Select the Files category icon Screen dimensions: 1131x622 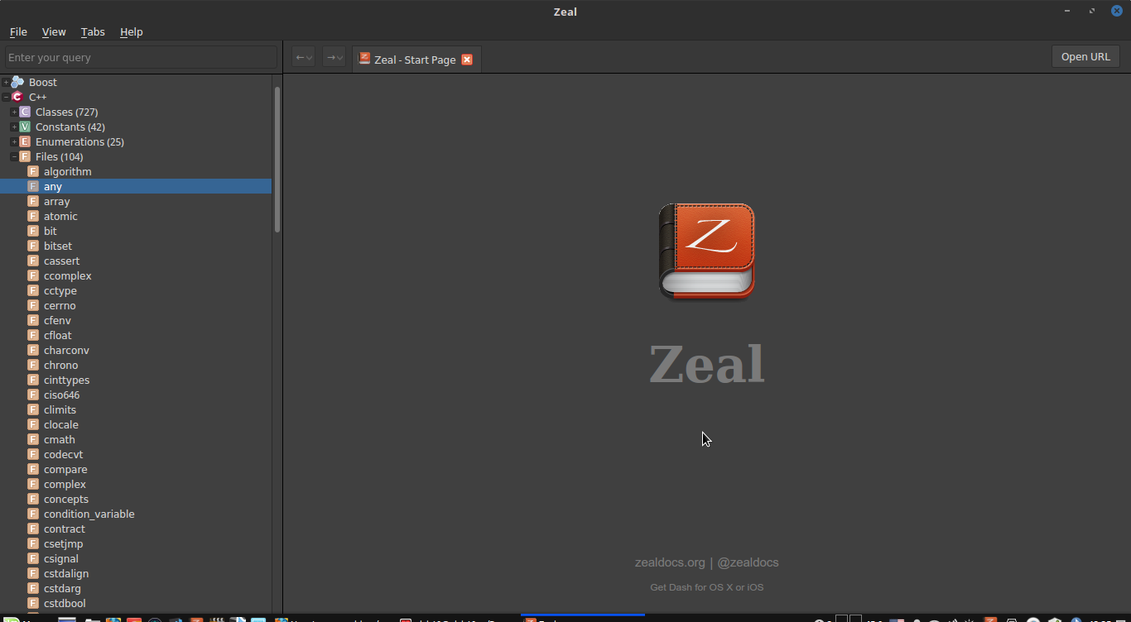[25, 156]
